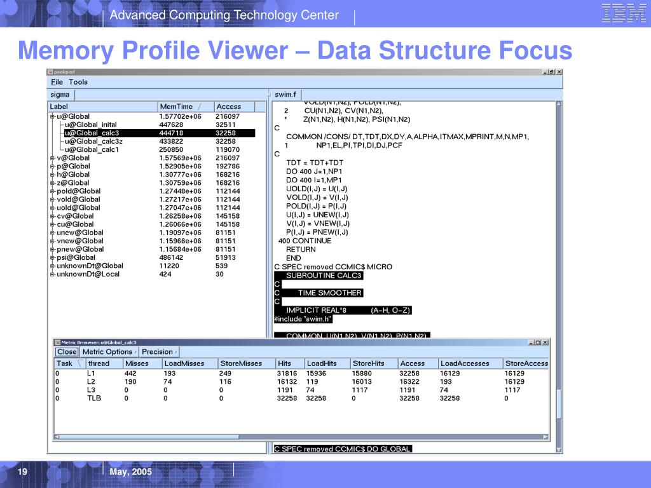Expand the z@Global tree node

click(52, 183)
